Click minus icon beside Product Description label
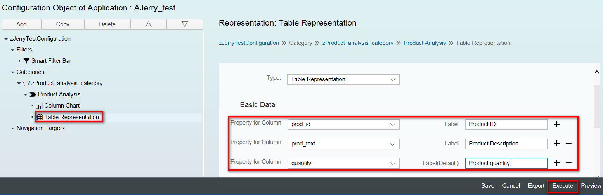This screenshot has height=195, width=603. [x=568, y=144]
